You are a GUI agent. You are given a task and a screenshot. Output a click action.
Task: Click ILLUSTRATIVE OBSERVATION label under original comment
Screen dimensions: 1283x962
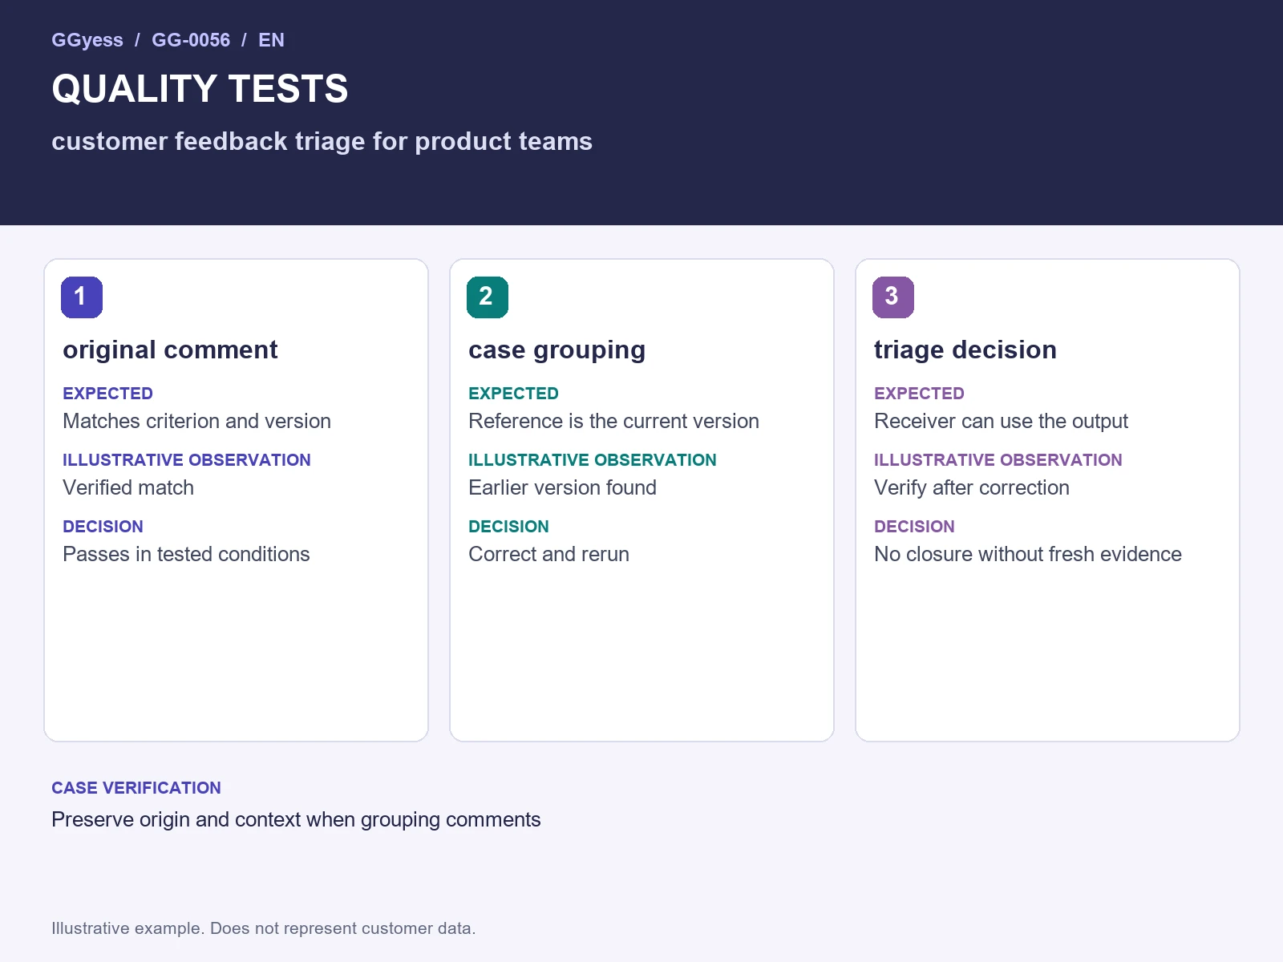point(187,460)
